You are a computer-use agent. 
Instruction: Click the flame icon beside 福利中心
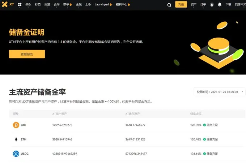point(129,5)
